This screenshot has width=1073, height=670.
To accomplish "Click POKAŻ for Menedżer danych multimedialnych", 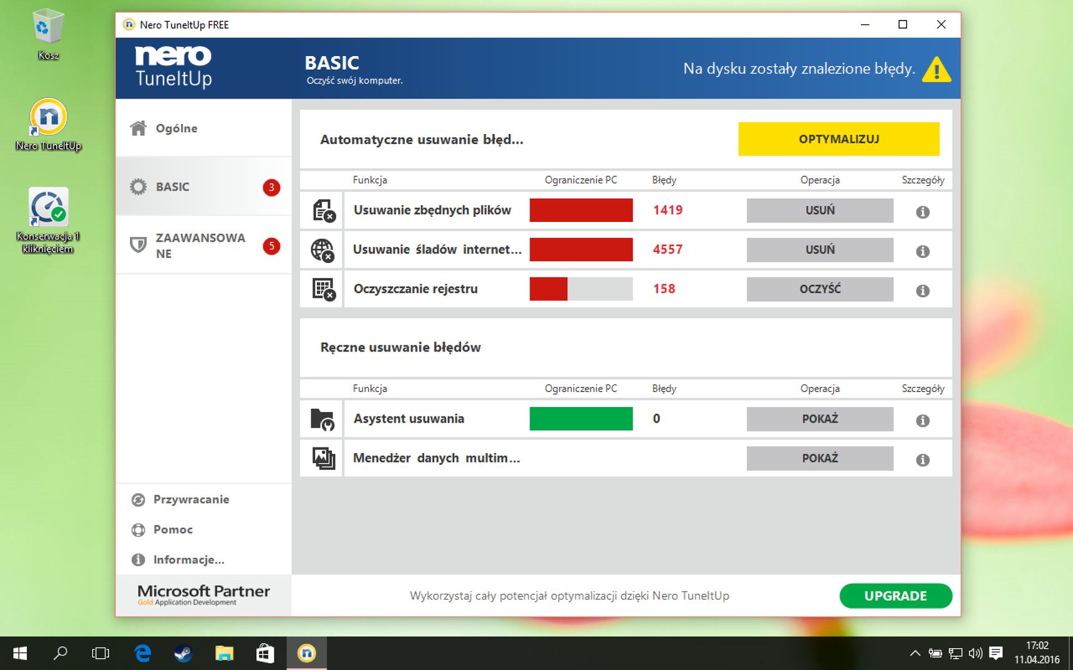I will pos(820,458).
